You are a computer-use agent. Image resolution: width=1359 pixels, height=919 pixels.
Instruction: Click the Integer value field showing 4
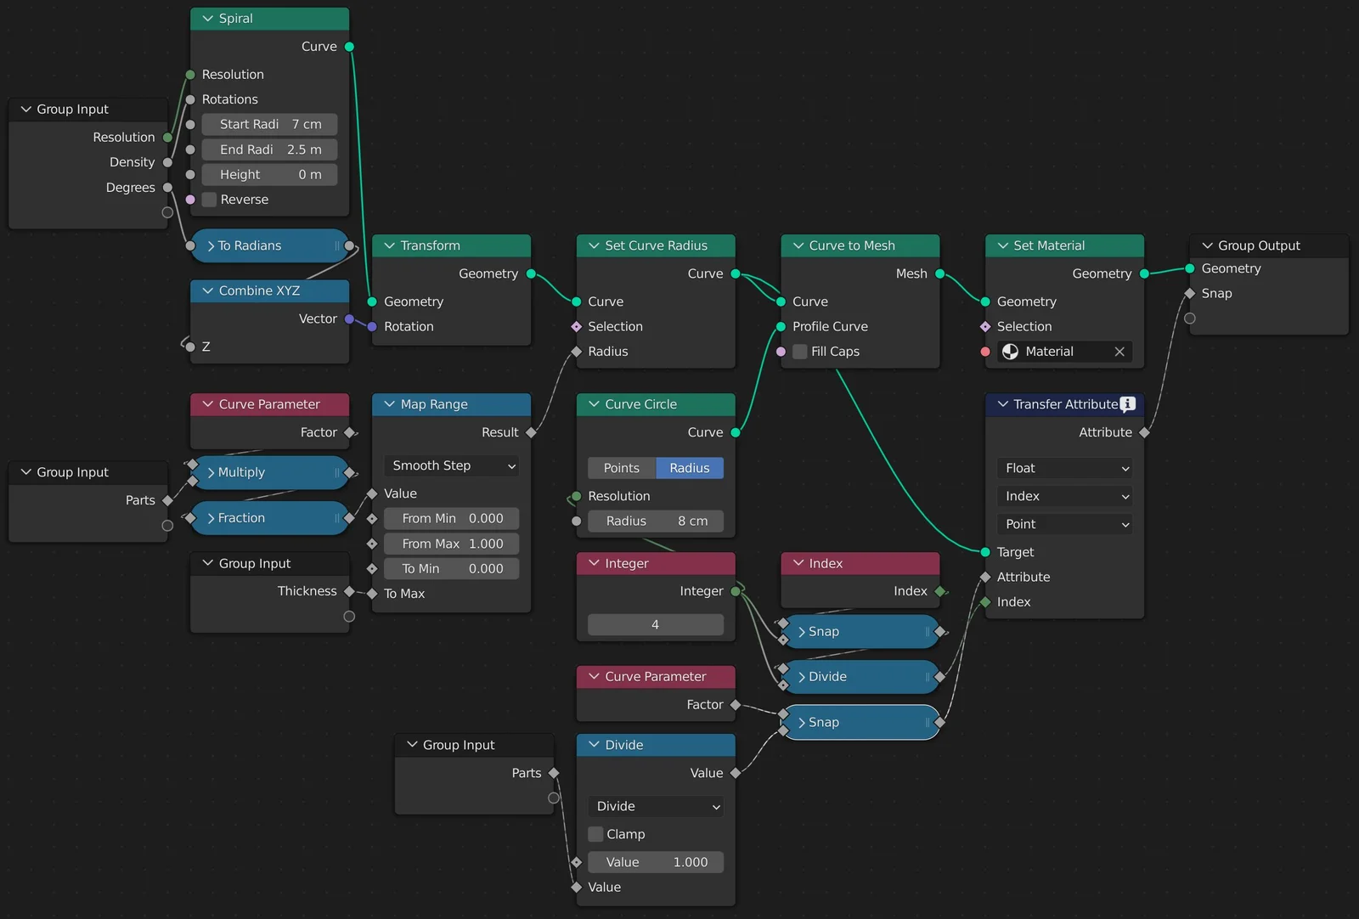pos(655,624)
